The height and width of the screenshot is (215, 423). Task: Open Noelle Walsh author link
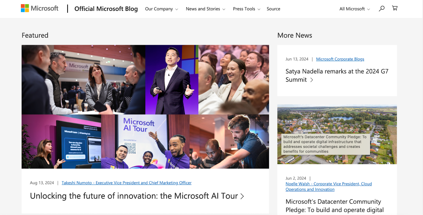tap(329, 187)
